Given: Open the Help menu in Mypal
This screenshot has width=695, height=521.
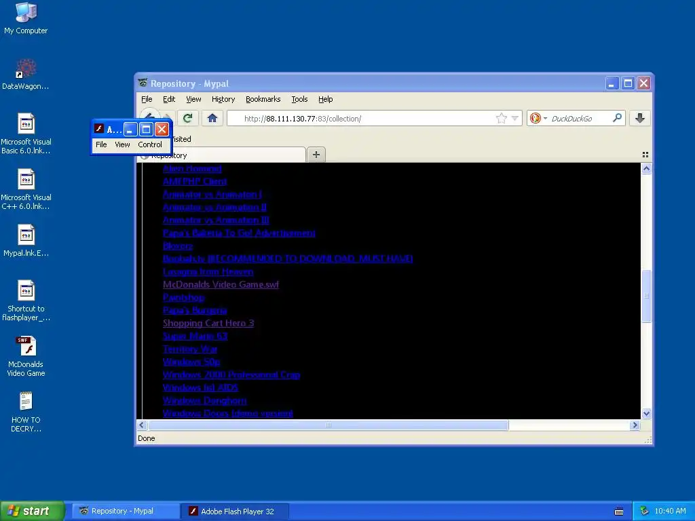Looking at the screenshot, I should 325,99.
